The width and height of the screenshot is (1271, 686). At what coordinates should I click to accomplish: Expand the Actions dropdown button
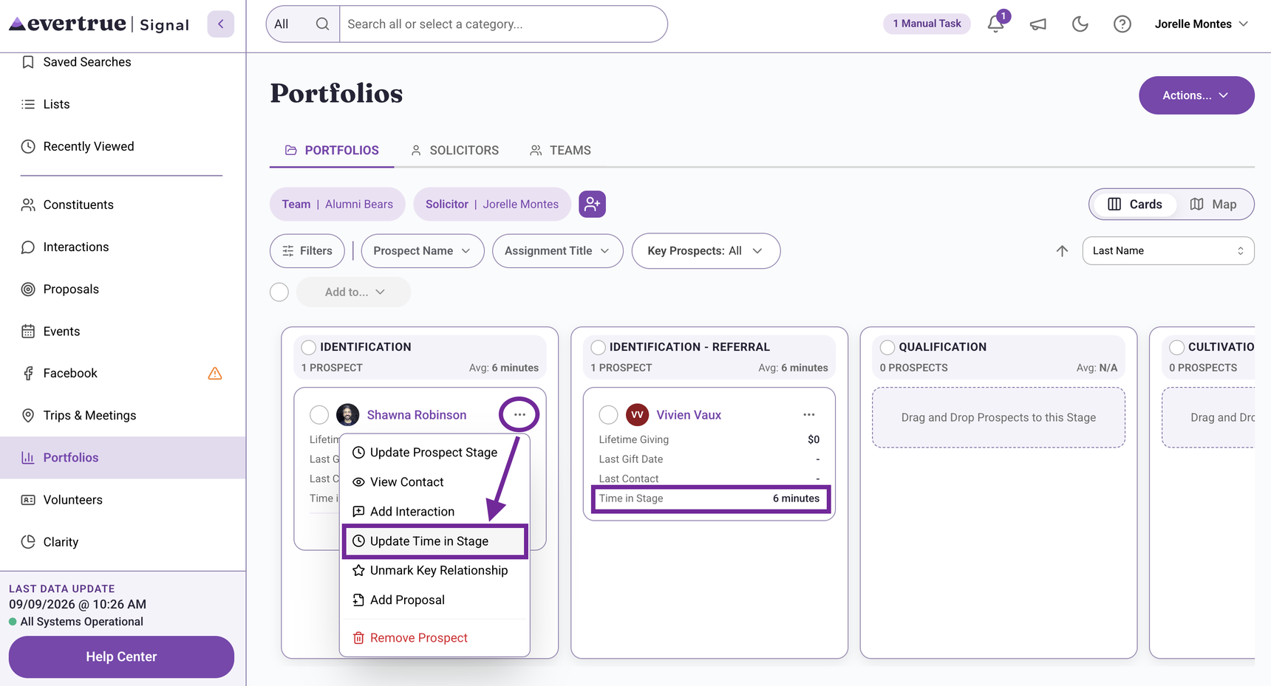point(1196,95)
